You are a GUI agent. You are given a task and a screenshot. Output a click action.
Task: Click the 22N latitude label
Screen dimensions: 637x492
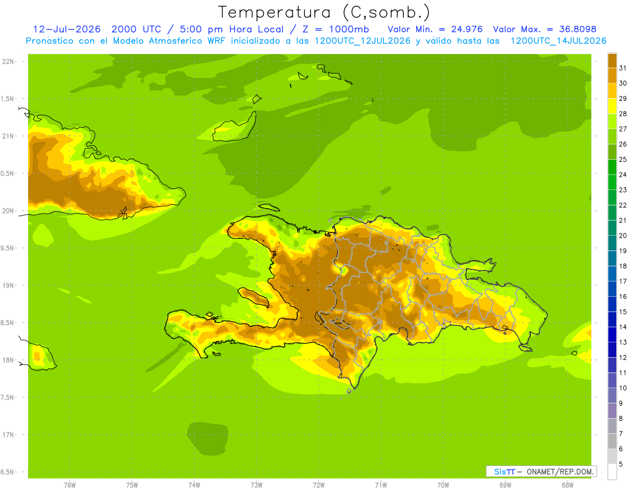[x=8, y=62]
